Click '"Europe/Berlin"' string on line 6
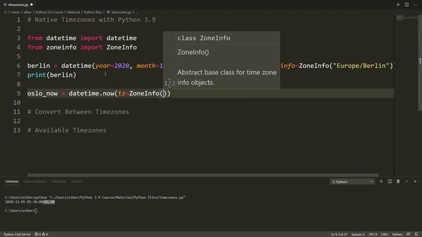 pyautogui.click(x=361, y=66)
